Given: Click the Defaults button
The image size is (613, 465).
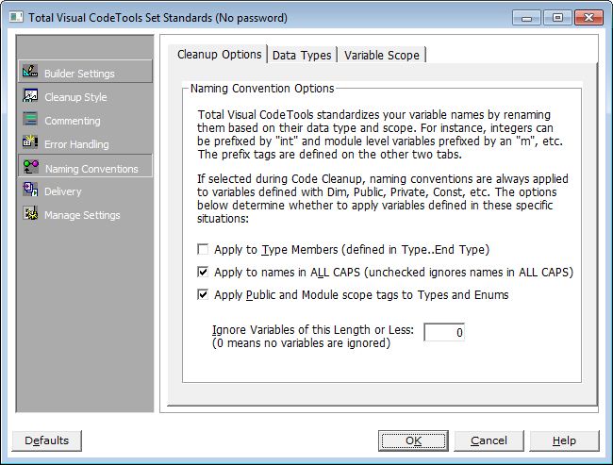Looking at the screenshot, I should coord(46,440).
